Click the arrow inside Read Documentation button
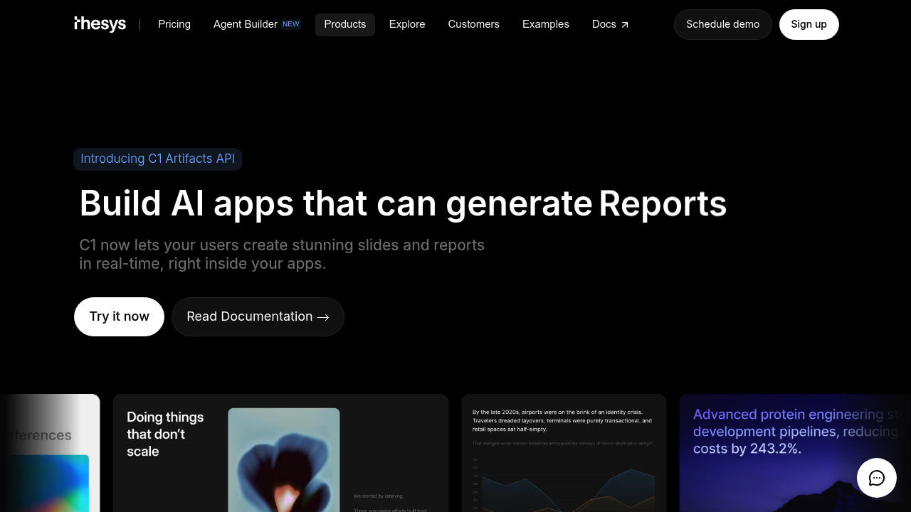The height and width of the screenshot is (512, 911). click(322, 317)
